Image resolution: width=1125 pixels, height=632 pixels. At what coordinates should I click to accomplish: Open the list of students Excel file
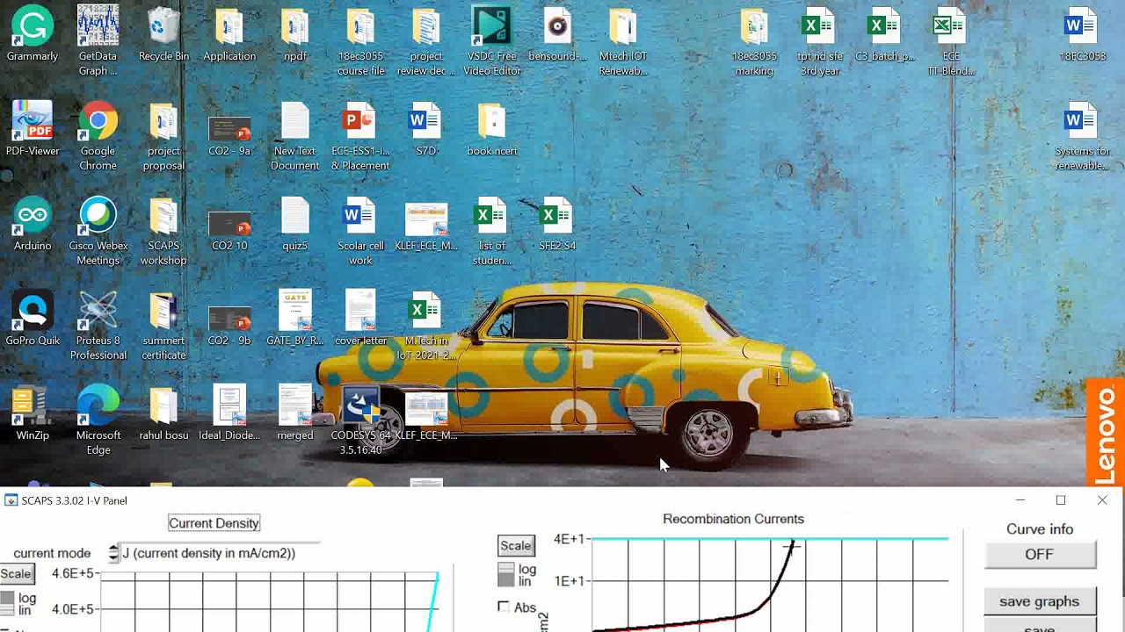coord(492,231)
